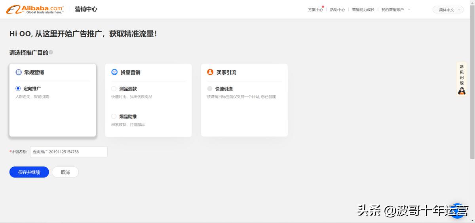
Task: Click the 计划名称 input field
Action: point(68,152)
